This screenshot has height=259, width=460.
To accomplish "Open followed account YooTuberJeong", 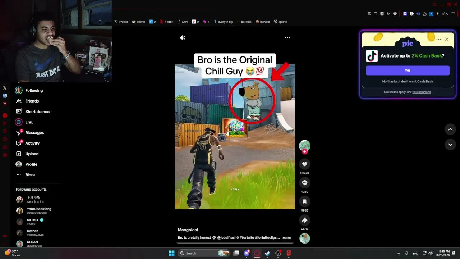I will click(x=34, y=211).
